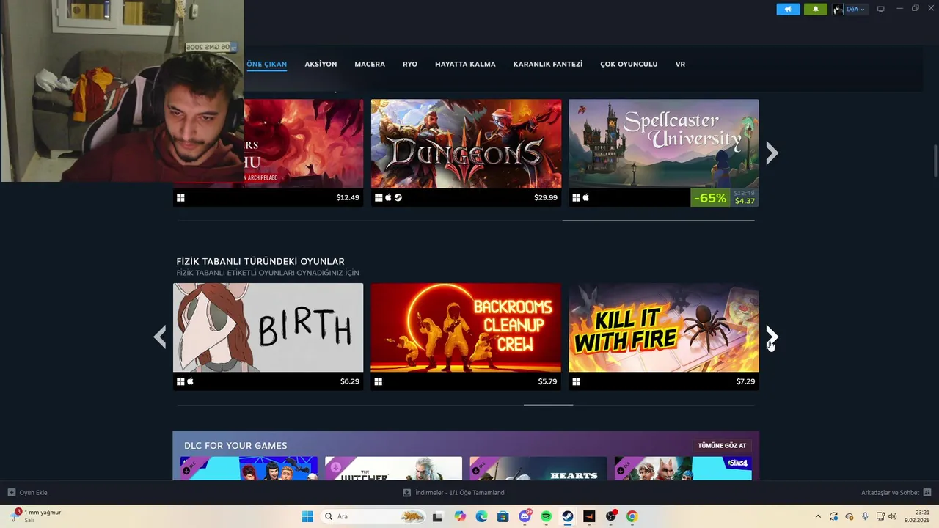Image resolution: width=939 pixels, height=528 pixels.
Task: Select the ÇOK OYUNCULU tab
Action: coord(629,64)
